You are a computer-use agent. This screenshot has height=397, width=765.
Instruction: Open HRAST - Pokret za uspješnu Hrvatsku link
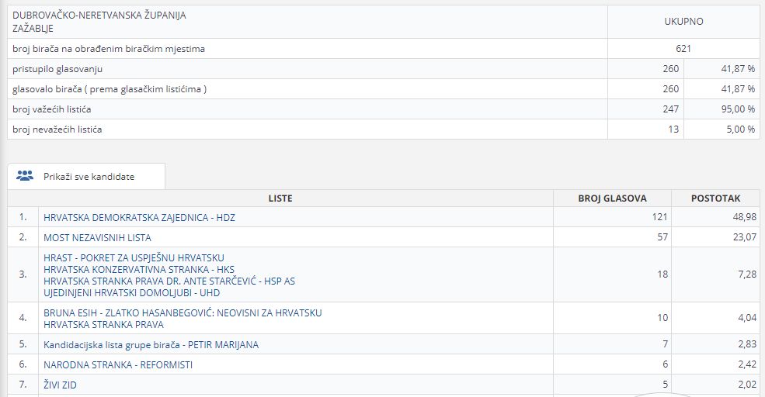(134, 257)
